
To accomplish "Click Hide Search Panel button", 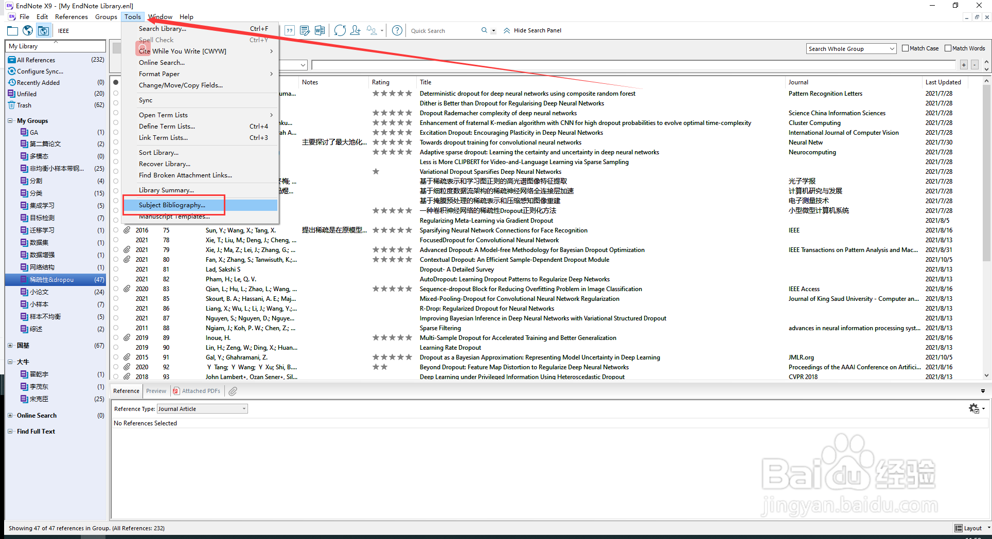I will (x=532, y=30).
